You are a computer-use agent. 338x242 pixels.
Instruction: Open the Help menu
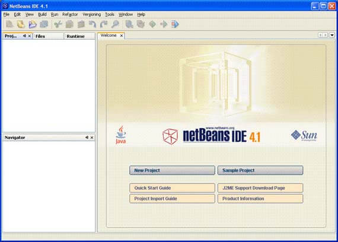tap(141, 14)
